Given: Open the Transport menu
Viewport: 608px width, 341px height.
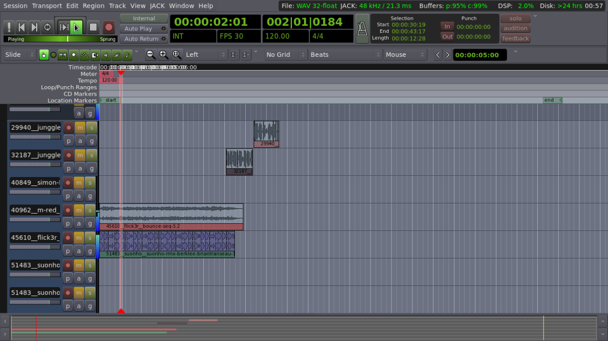Looking at the screenshot, I should (47, 6).
